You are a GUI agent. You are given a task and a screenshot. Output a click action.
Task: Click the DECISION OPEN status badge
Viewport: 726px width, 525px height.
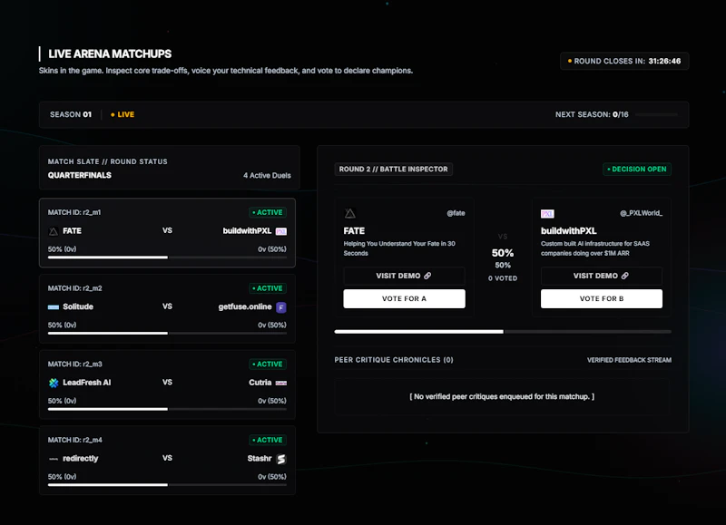point(637,170)
